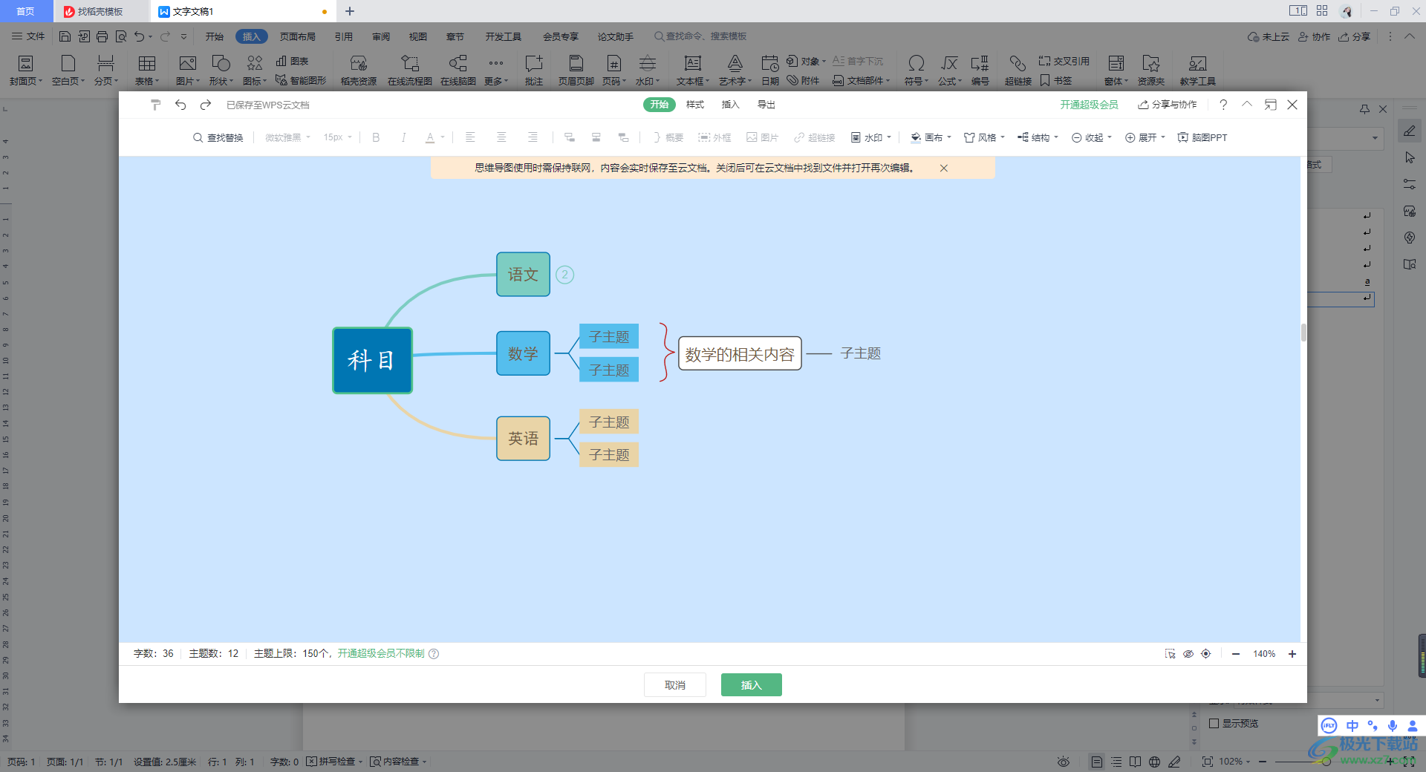Open 查找替换 find and replace
The image size is (1426, 772).
pos(218,137)
